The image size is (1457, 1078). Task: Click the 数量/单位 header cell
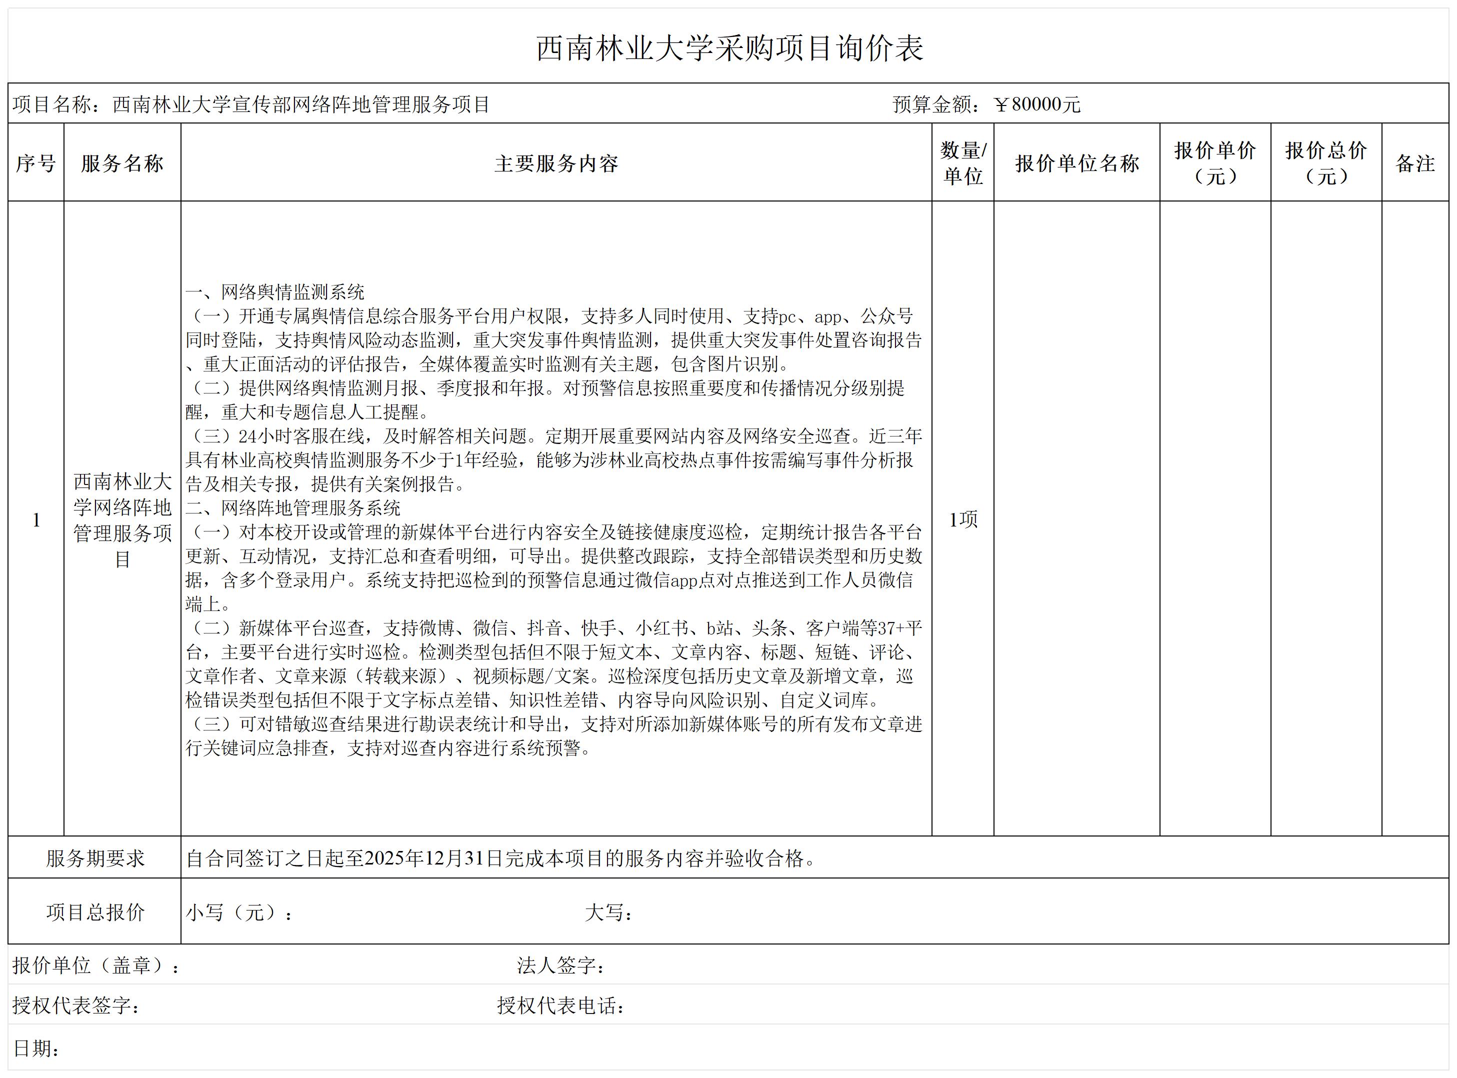[x=962, y=163]
